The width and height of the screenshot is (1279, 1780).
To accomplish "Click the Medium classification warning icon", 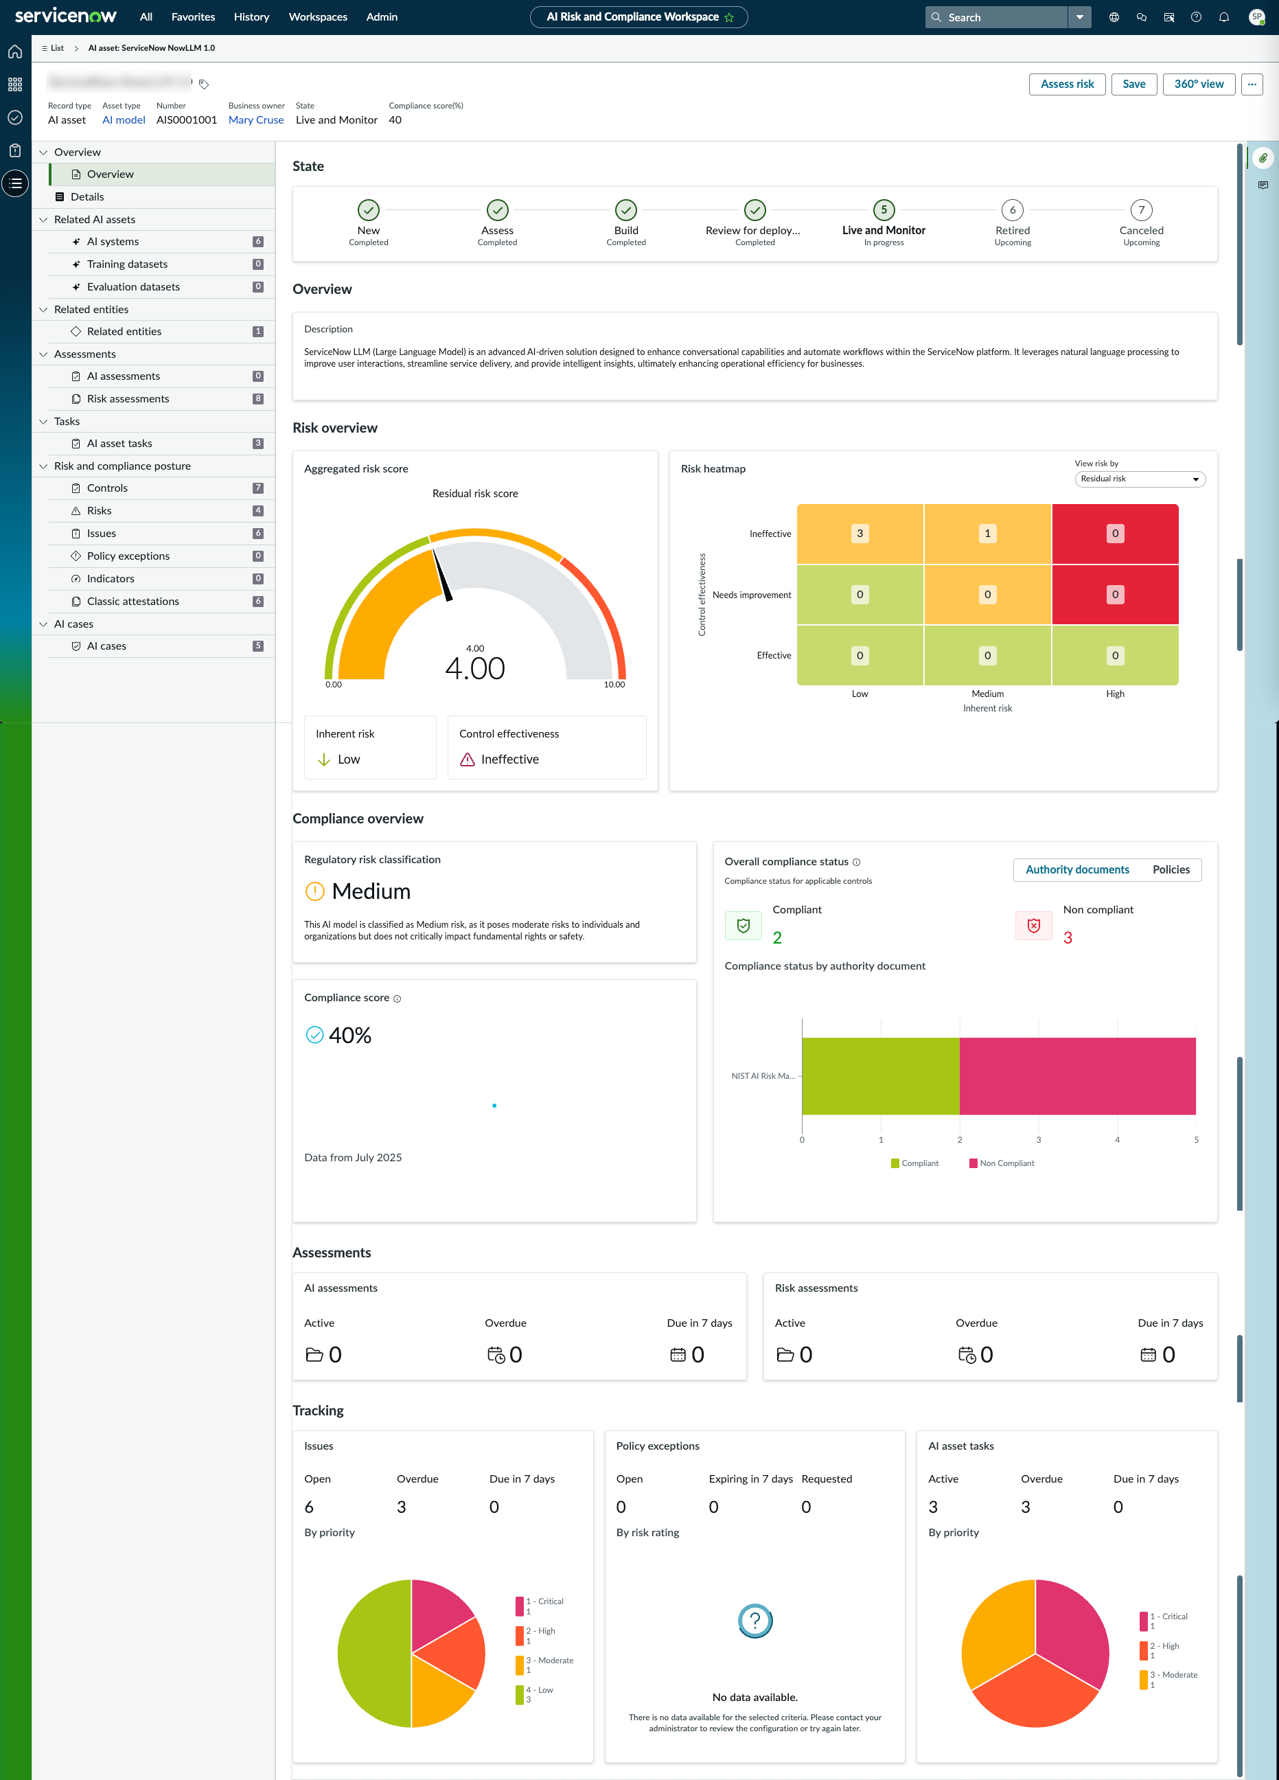I will coord(314,891).
